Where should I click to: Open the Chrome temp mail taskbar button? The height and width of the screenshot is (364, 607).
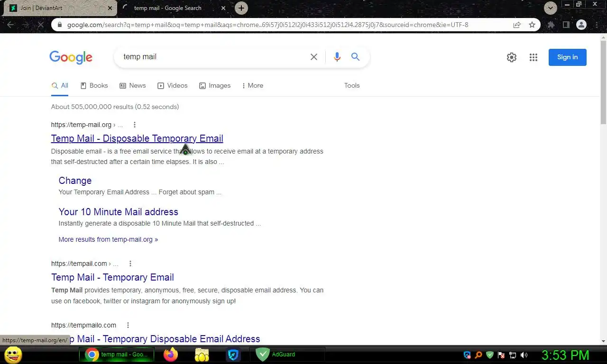[117, 355]
